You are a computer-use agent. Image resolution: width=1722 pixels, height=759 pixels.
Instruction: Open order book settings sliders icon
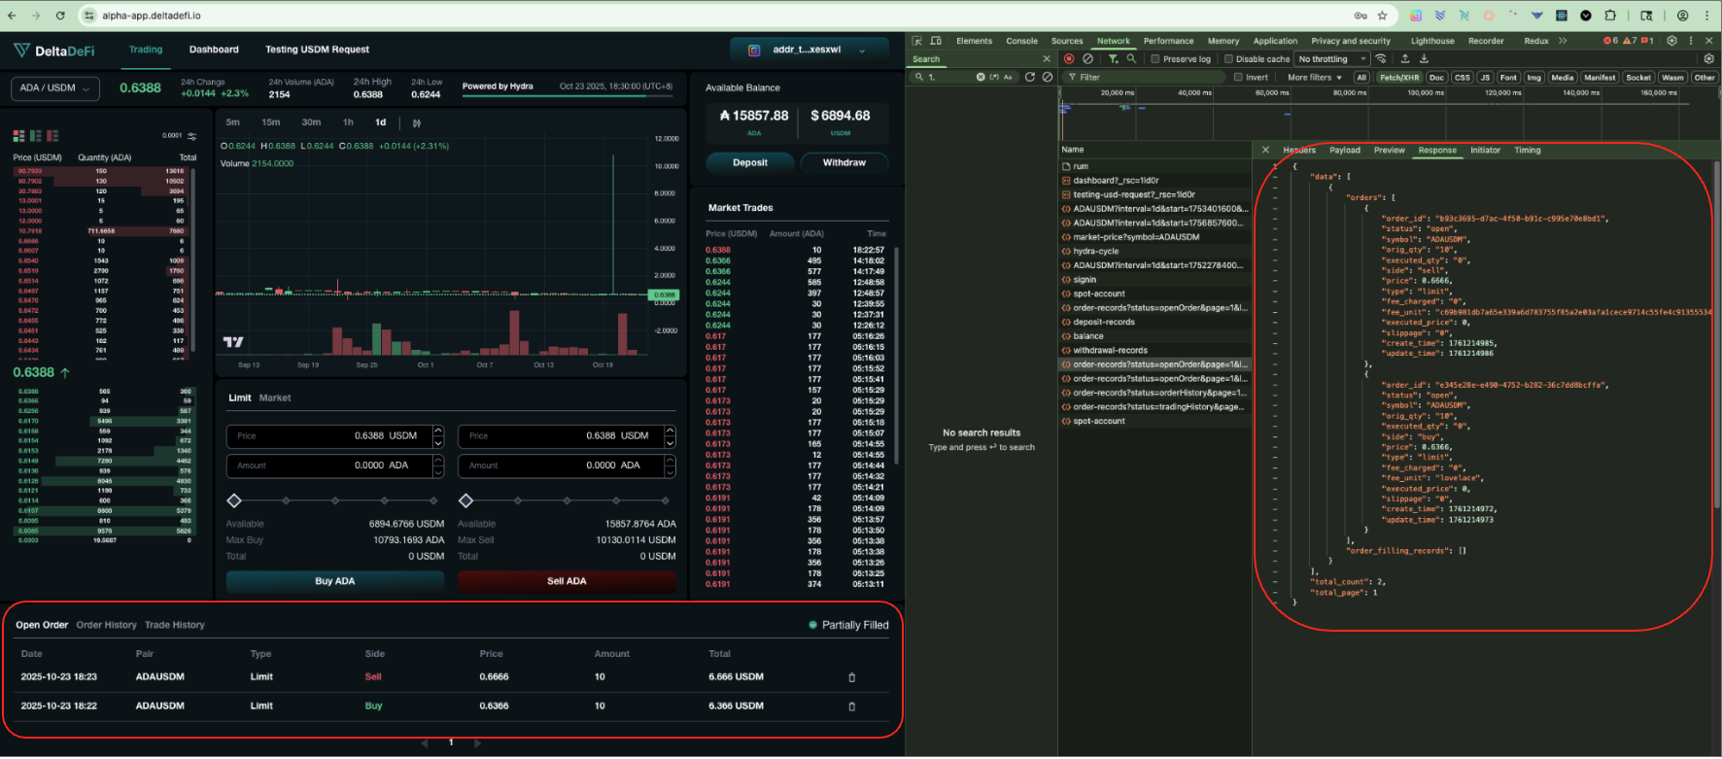[192, 136]
